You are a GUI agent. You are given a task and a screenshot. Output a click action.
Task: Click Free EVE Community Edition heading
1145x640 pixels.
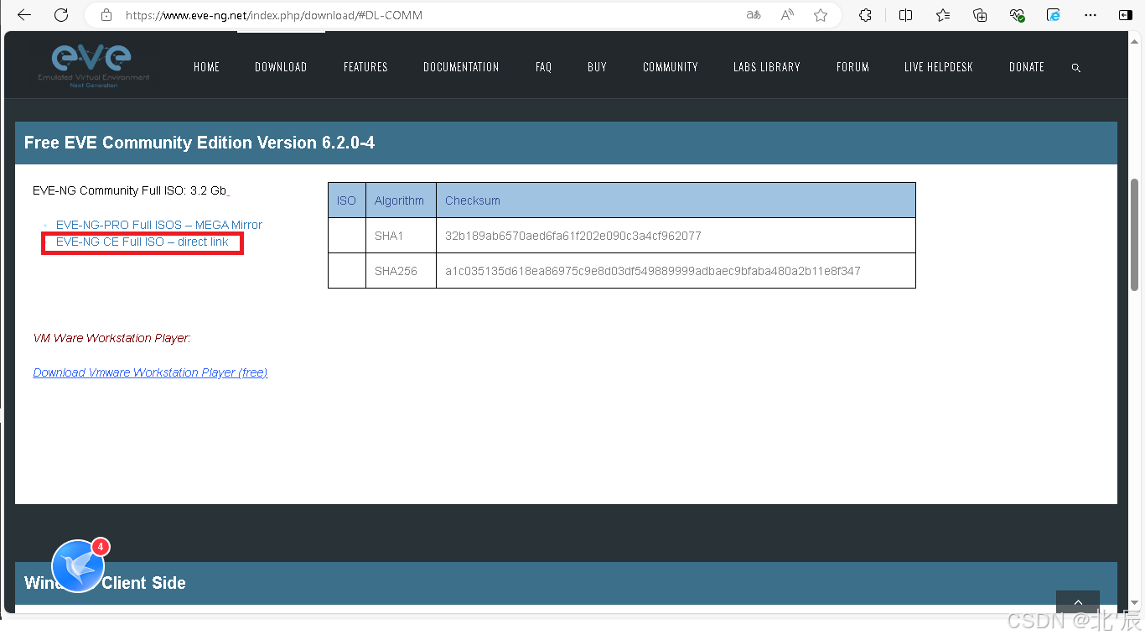coord(199,143)
